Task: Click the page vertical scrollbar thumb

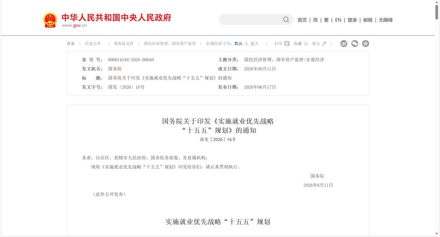Action: coord(437,11)
